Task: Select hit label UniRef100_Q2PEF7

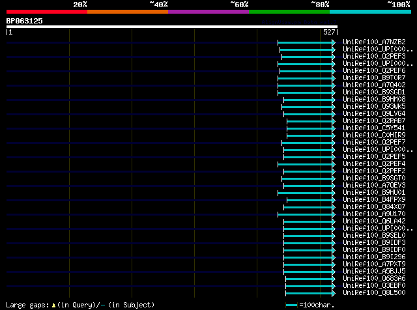Action: 374,143
